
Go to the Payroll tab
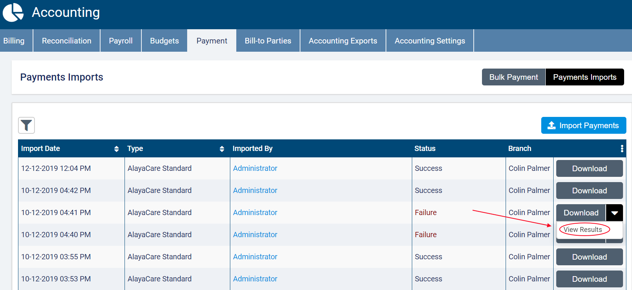120,41
